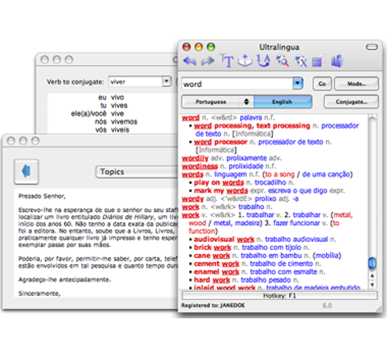Viewport: 387px width, 357px height.
Task: Click the translation 'trocadilho'
Action: (x=270, y=182)
